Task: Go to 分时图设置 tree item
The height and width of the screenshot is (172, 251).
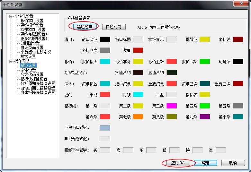Action: tap(30, 43)
